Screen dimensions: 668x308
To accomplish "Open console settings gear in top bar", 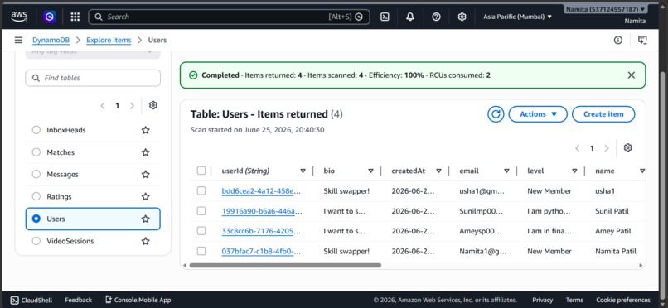I will [462, 17].
